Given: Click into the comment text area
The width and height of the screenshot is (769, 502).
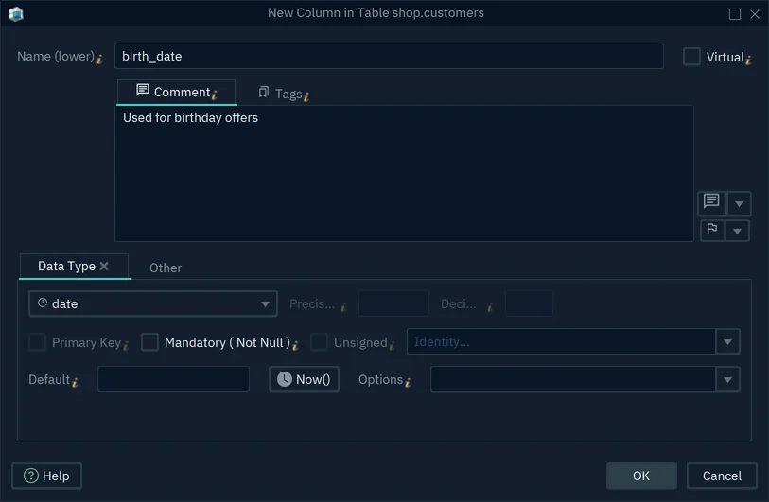Looking at the screenshot, I should (404, 173).
